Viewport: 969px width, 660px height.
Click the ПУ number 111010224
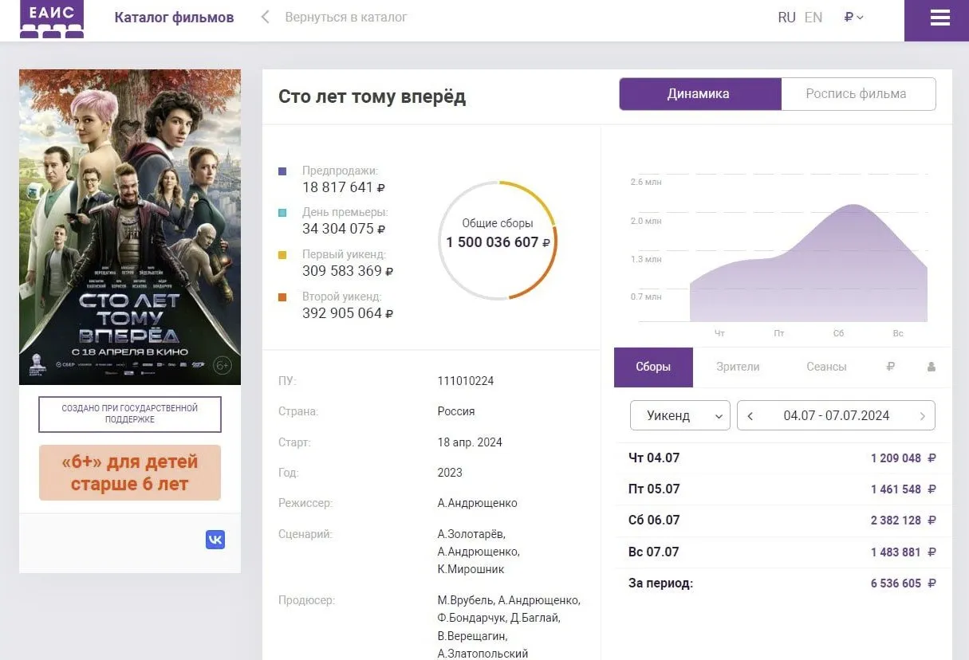pyautogui.click(x=466, y=381)
